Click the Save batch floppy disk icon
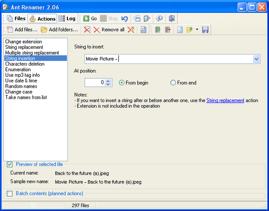The image size is (269, 211). pyautogui.click(x=205, y=30)
